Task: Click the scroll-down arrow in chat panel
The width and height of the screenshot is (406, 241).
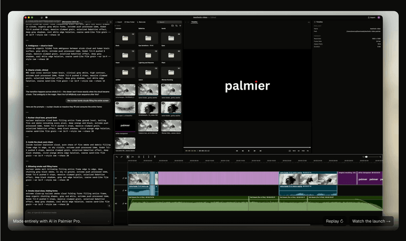Action: pyautogui.click(x=109, y=206)
